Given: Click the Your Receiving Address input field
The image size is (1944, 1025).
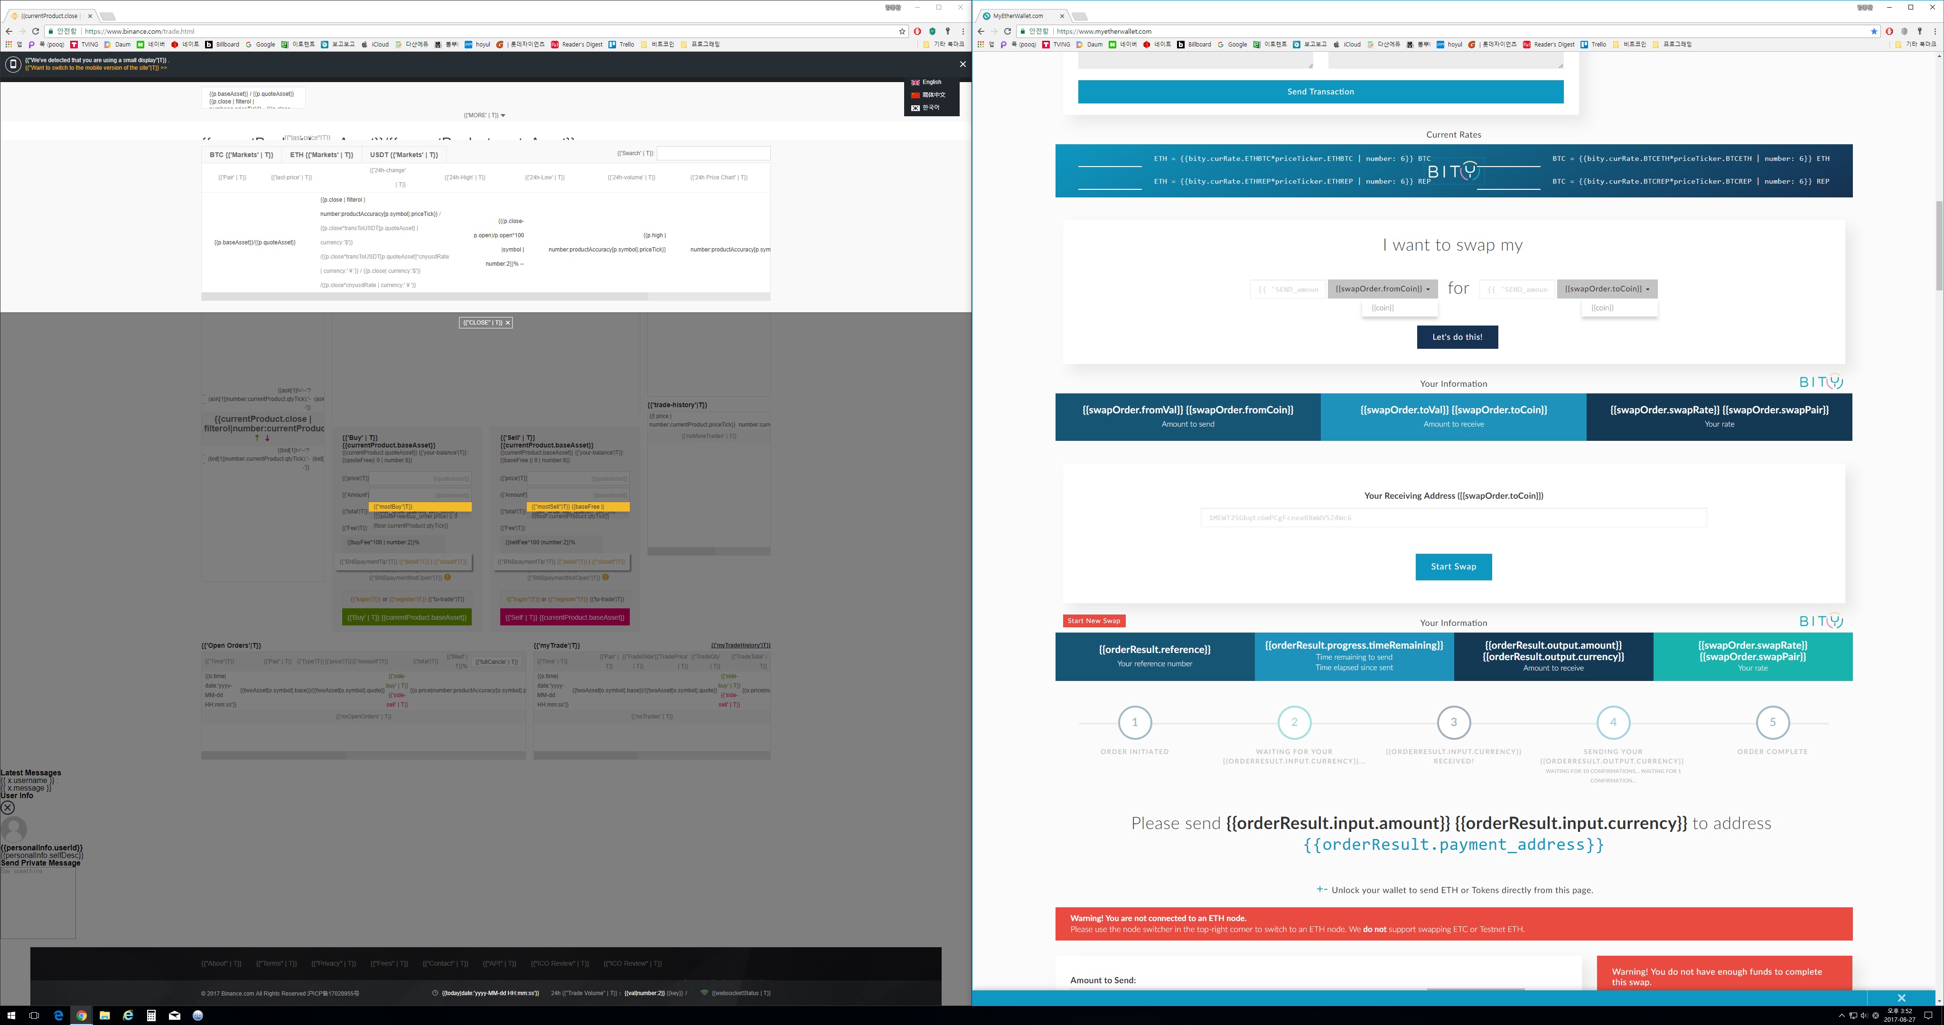Looking at the screenshot, I should click(x=1453, y=518).
